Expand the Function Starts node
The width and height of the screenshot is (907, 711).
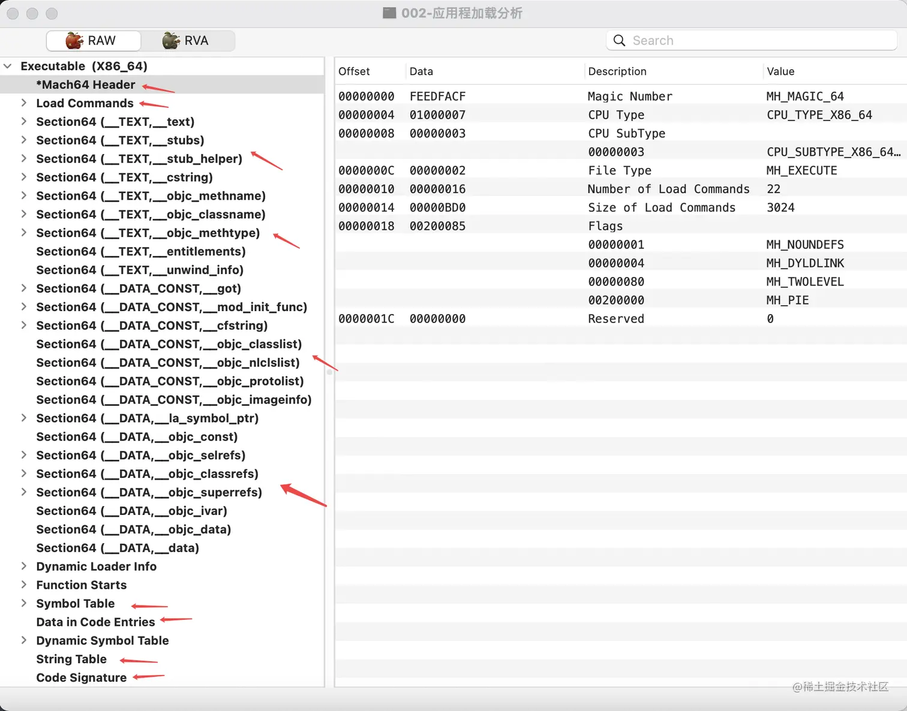click(x=23, y=585)
